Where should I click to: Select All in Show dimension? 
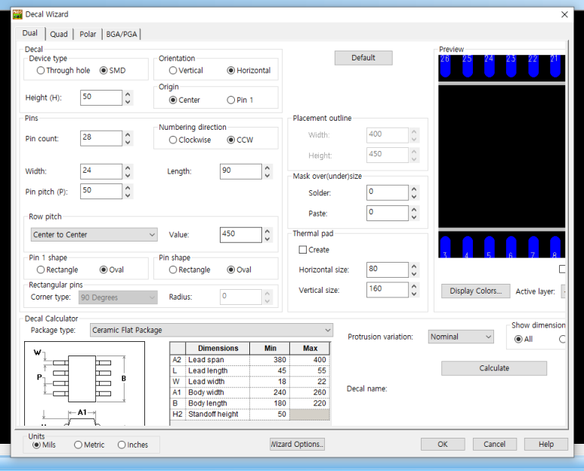tap(524, 340)
